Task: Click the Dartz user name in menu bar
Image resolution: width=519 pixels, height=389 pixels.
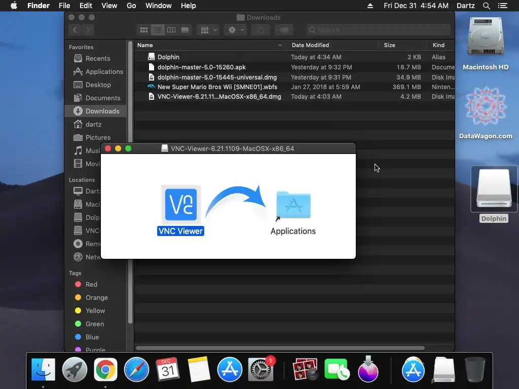Action: click(x=466, y=6)
